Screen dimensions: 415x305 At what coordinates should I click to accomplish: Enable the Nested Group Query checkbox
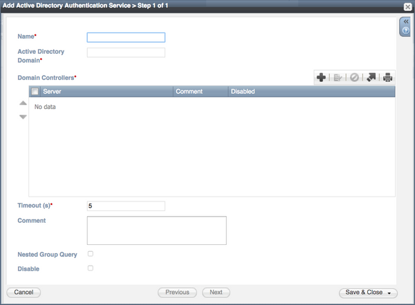tap(91, 254)
